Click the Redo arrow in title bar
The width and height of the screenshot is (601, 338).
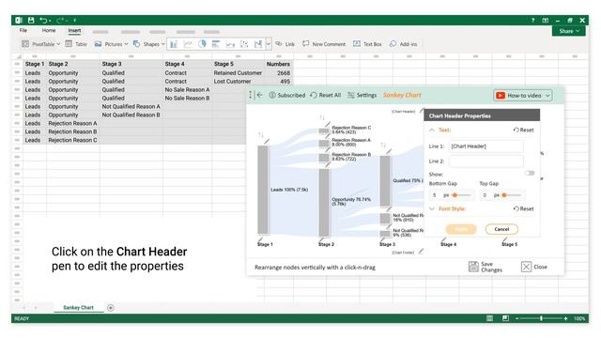(60, 21)
